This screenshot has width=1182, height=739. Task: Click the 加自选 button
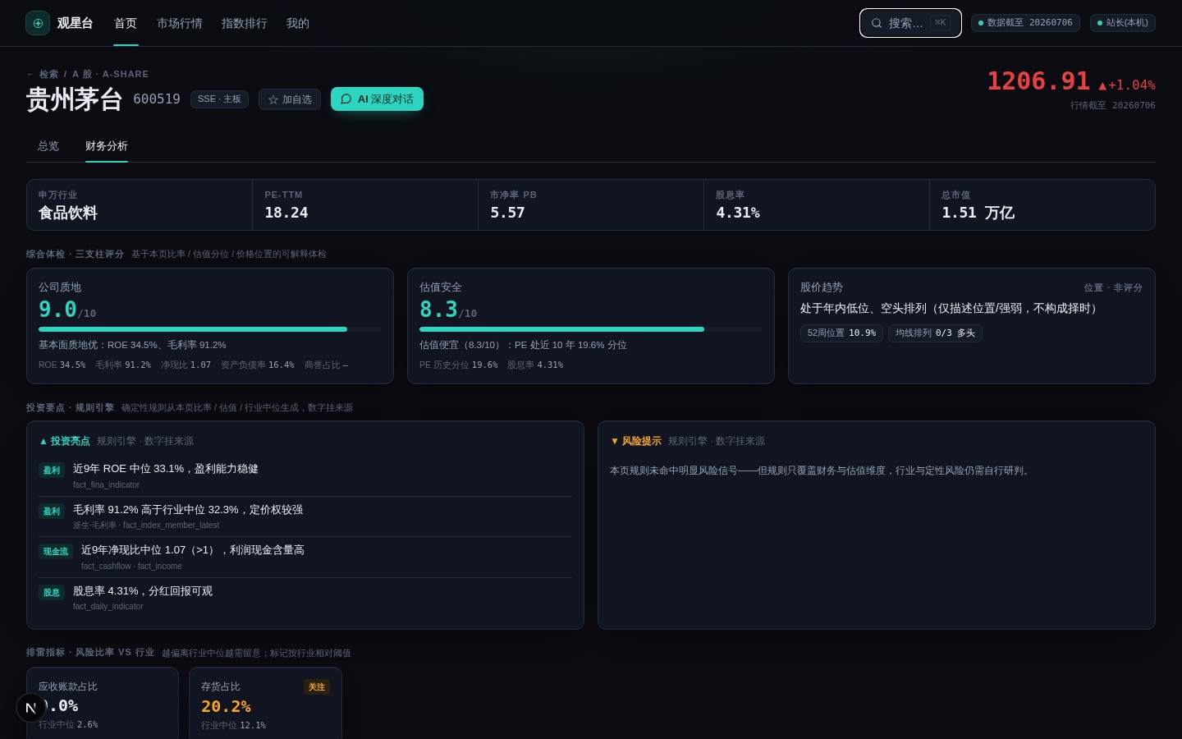pyautogui.click(x=290, y=99)
